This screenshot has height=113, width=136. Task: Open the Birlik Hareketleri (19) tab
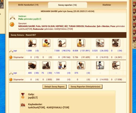tap(28, 5)
